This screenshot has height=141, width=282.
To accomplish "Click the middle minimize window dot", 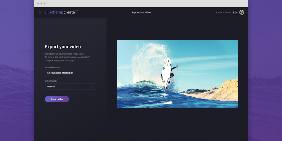I will (x=41, y=4).
